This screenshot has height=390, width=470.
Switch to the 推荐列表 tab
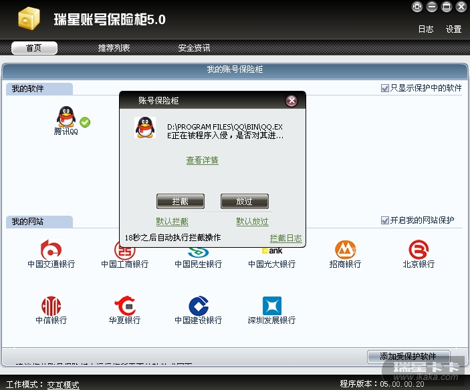click(x=114, y=48)
